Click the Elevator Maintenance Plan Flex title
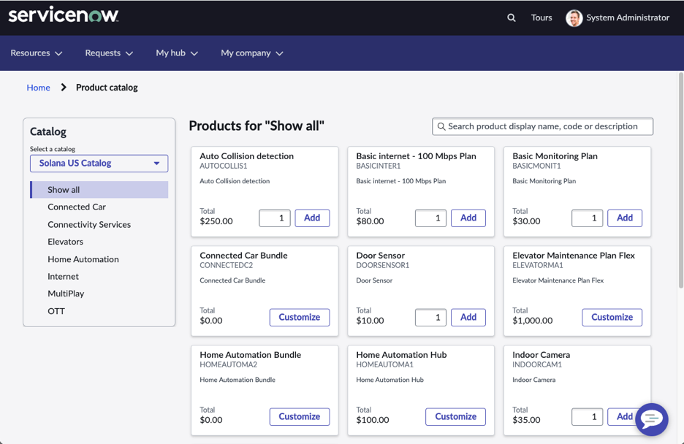The width and height of the screenshot is (684, 444). [x=574, y=256]
